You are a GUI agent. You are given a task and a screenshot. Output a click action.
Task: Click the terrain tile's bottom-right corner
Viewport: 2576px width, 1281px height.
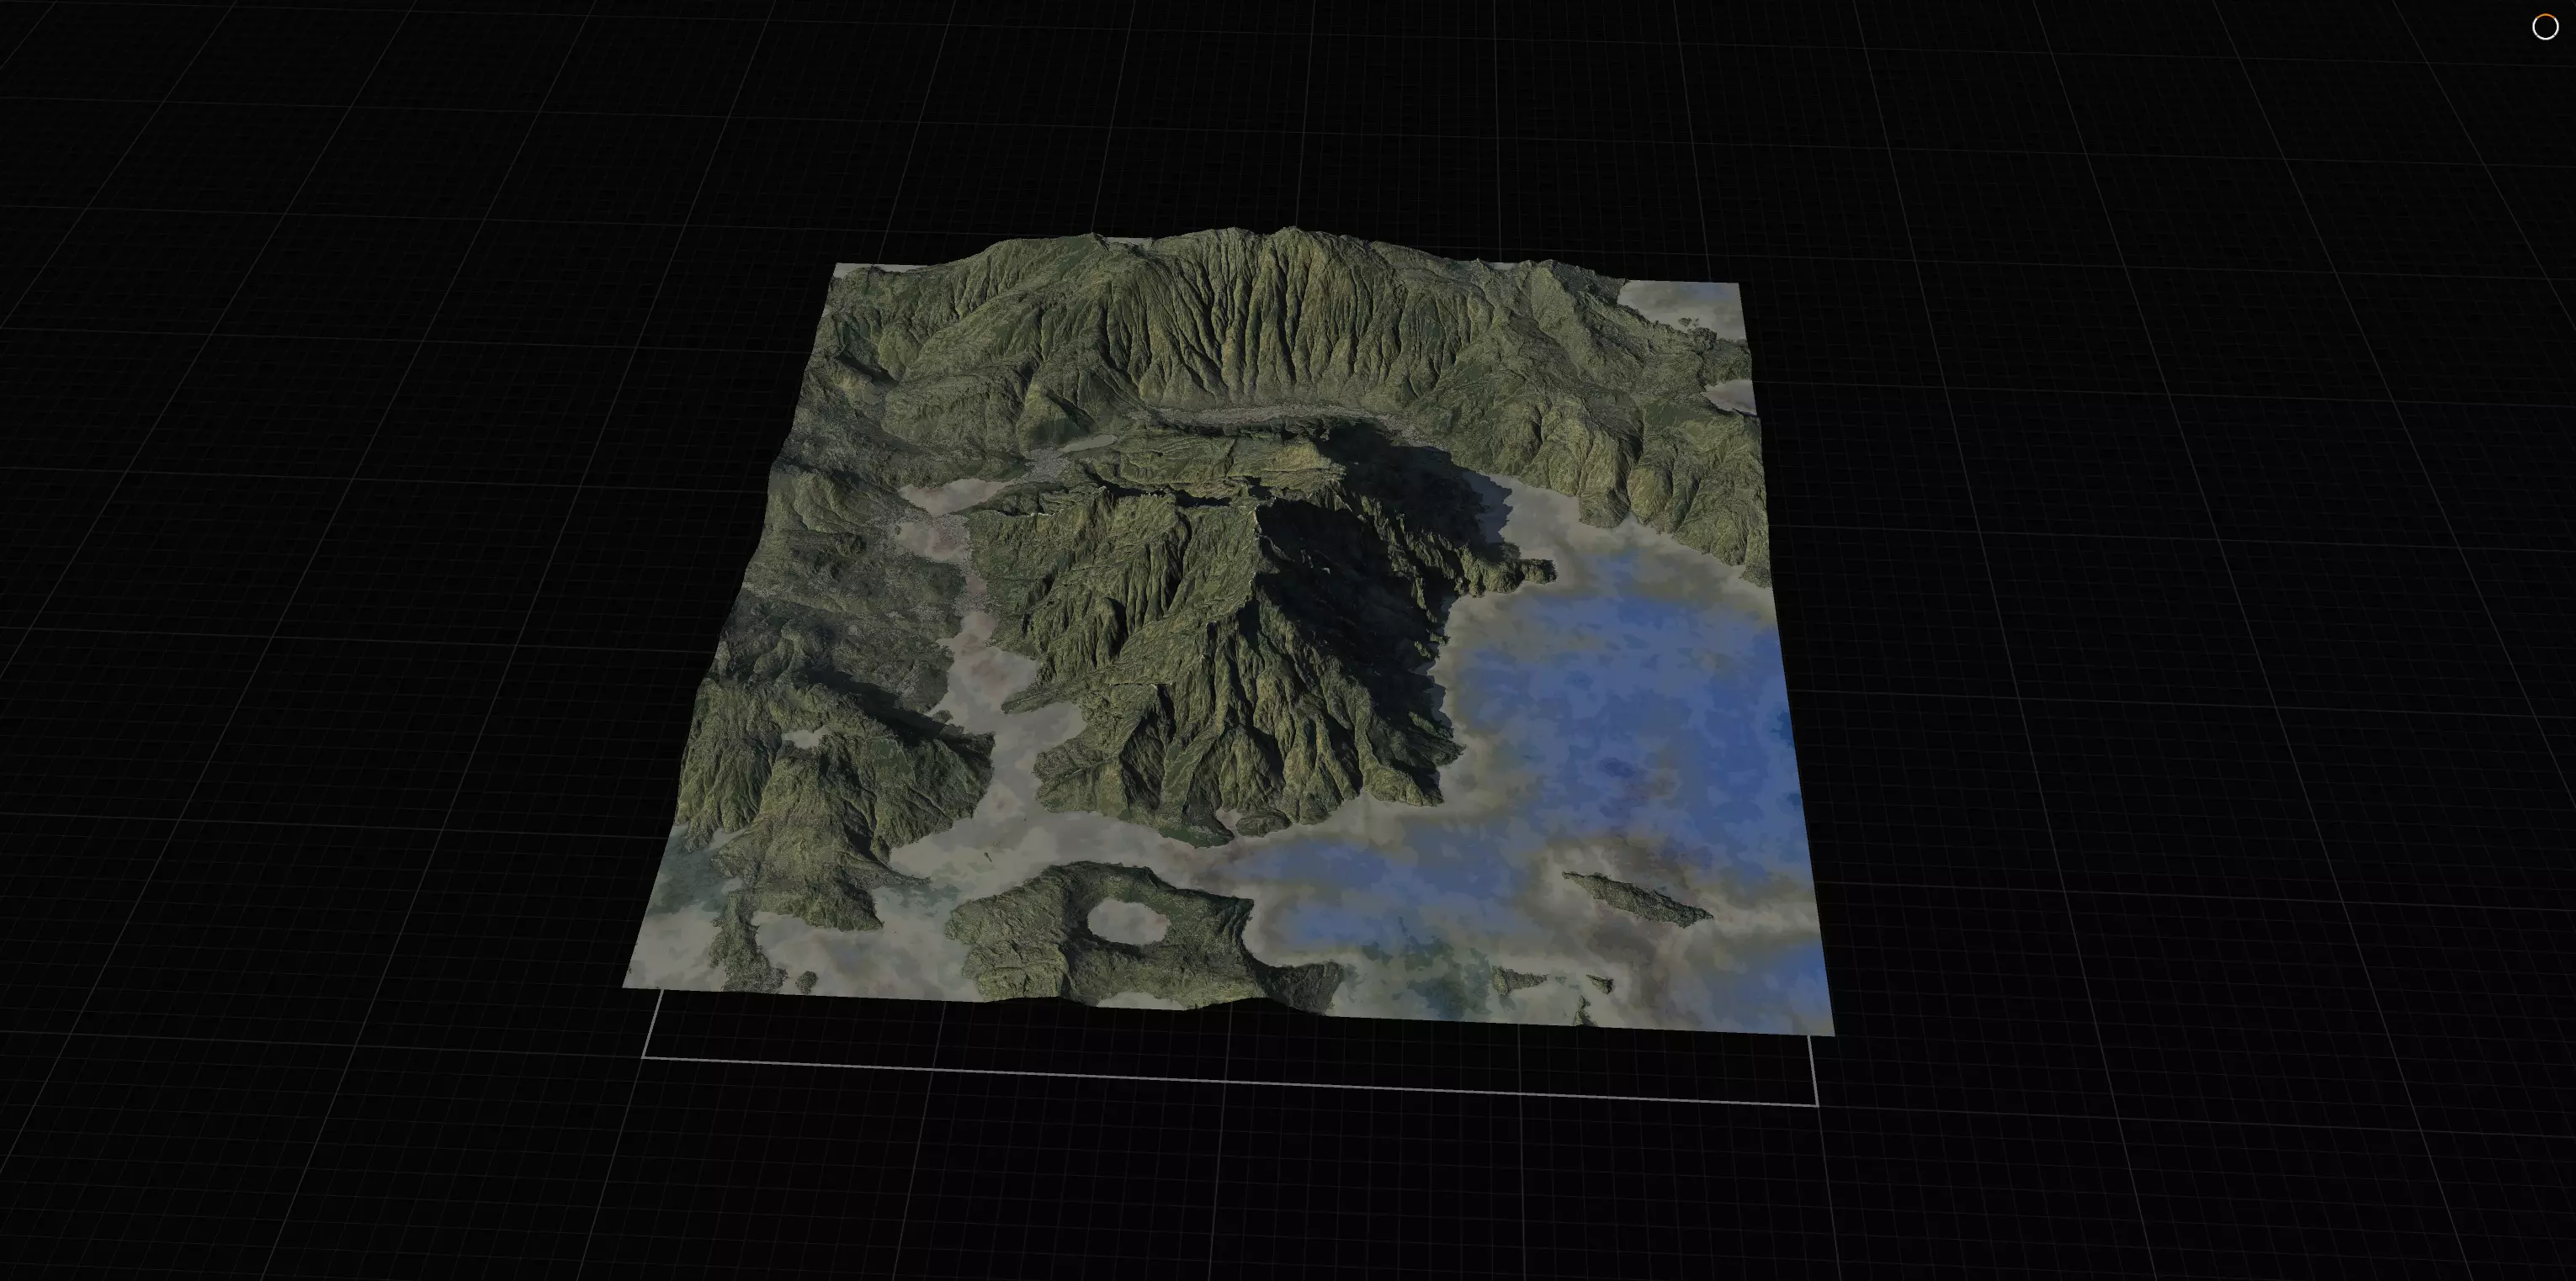pyautogui.click(x=1833, y=1035)
